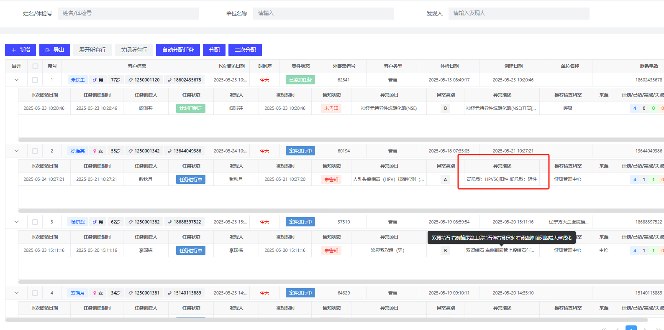664x330 pixels.
Task: Click the 呼吸 recommended department cell
Action: click(568, 108)
